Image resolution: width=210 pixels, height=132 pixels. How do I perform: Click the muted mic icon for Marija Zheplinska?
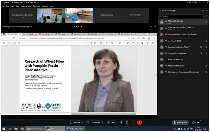pos(206,22)
